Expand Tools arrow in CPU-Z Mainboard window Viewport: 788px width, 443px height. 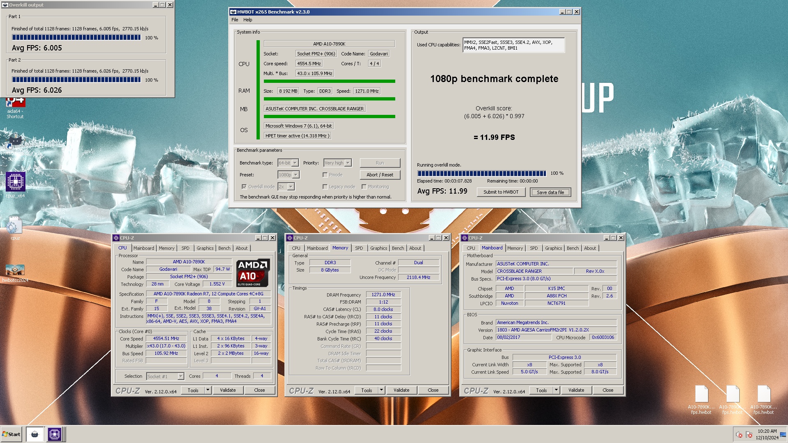556,390
